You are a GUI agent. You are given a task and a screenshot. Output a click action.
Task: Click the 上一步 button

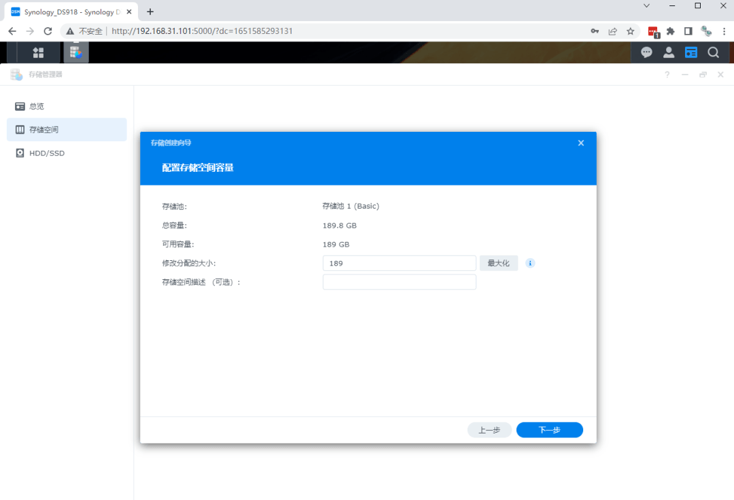[x=489, y=429]
